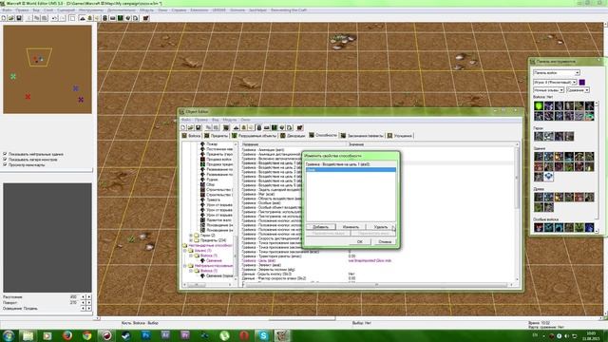This screenshot has width=608, height=342.
Task: Click 'Отмена' button in dialog
Action: pos(385,241)
